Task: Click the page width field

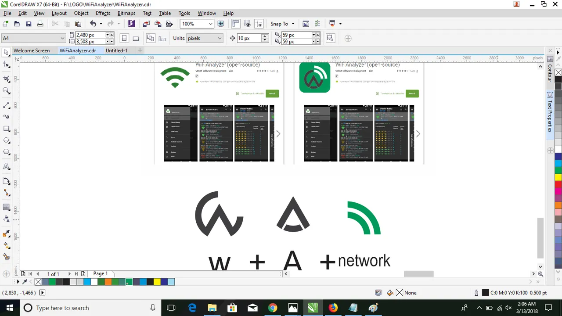Action: click(x=91, y=35)
